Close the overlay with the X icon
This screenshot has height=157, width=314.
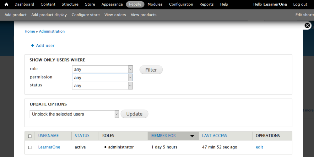[307, 25]
